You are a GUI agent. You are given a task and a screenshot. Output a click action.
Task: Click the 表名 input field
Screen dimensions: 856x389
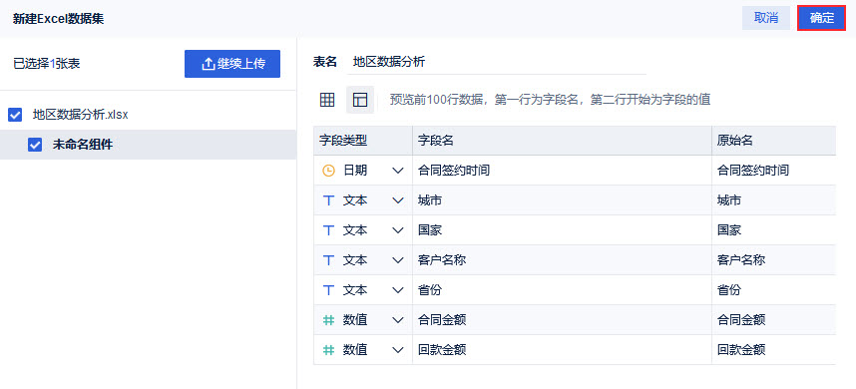click(x=496, y=62)
